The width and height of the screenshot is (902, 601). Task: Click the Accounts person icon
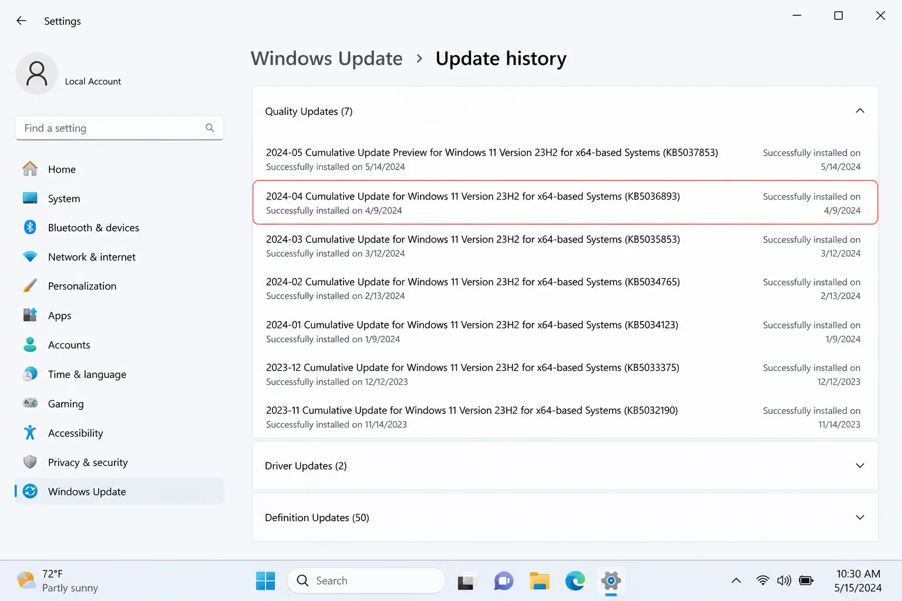(x=30, y=345)
